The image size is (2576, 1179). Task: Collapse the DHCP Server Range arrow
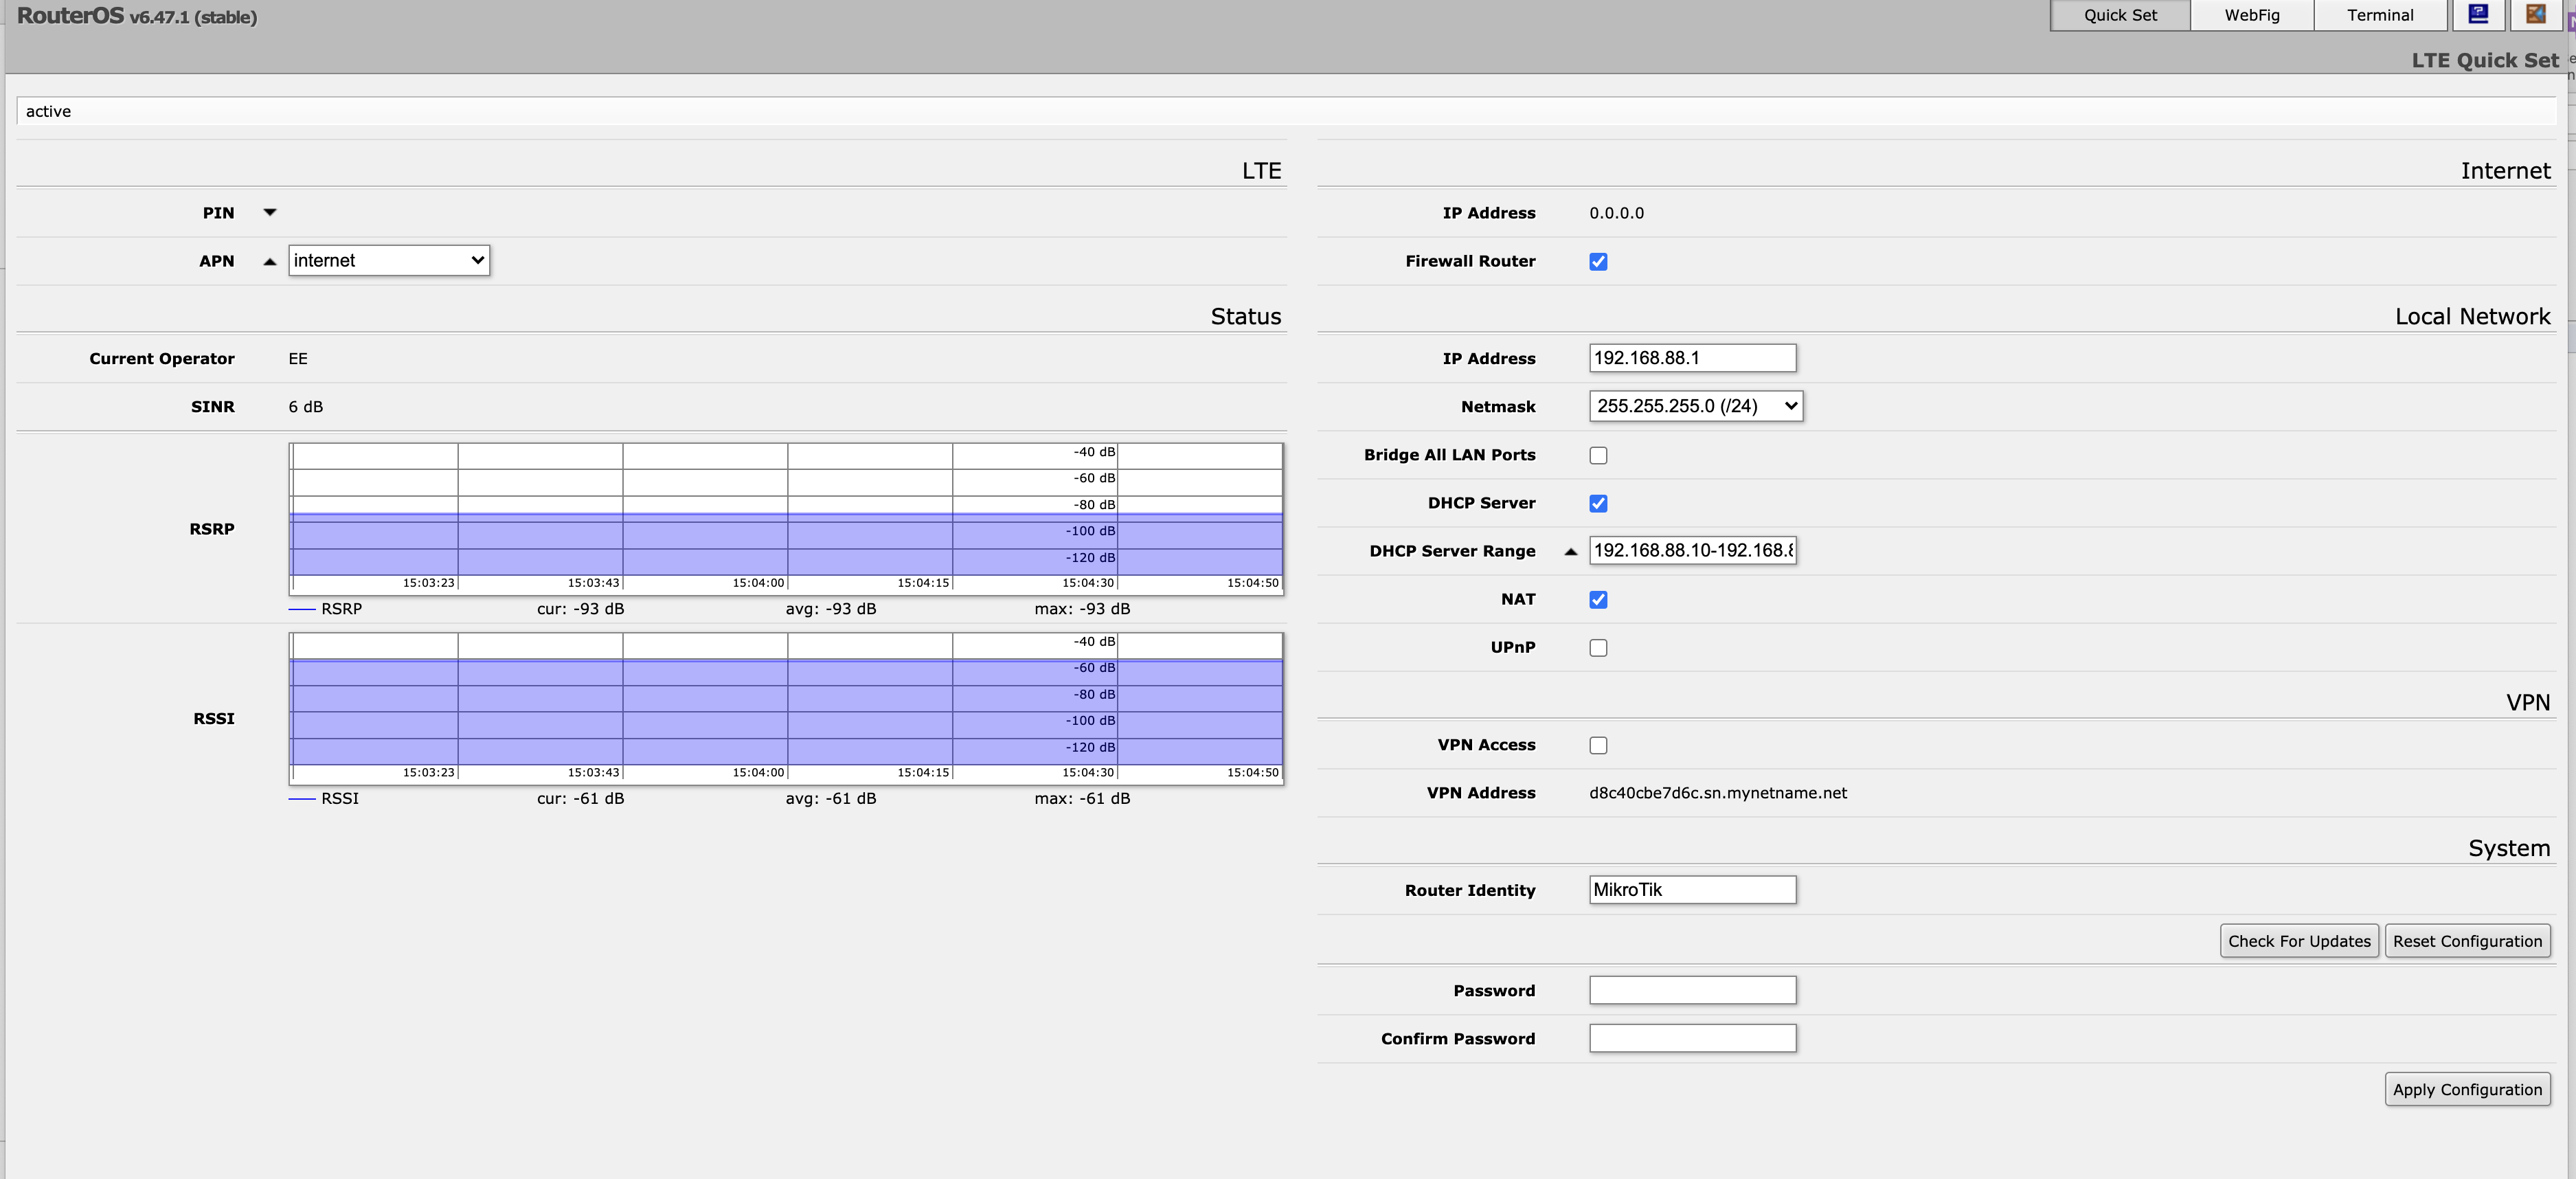click(1571, 551)
